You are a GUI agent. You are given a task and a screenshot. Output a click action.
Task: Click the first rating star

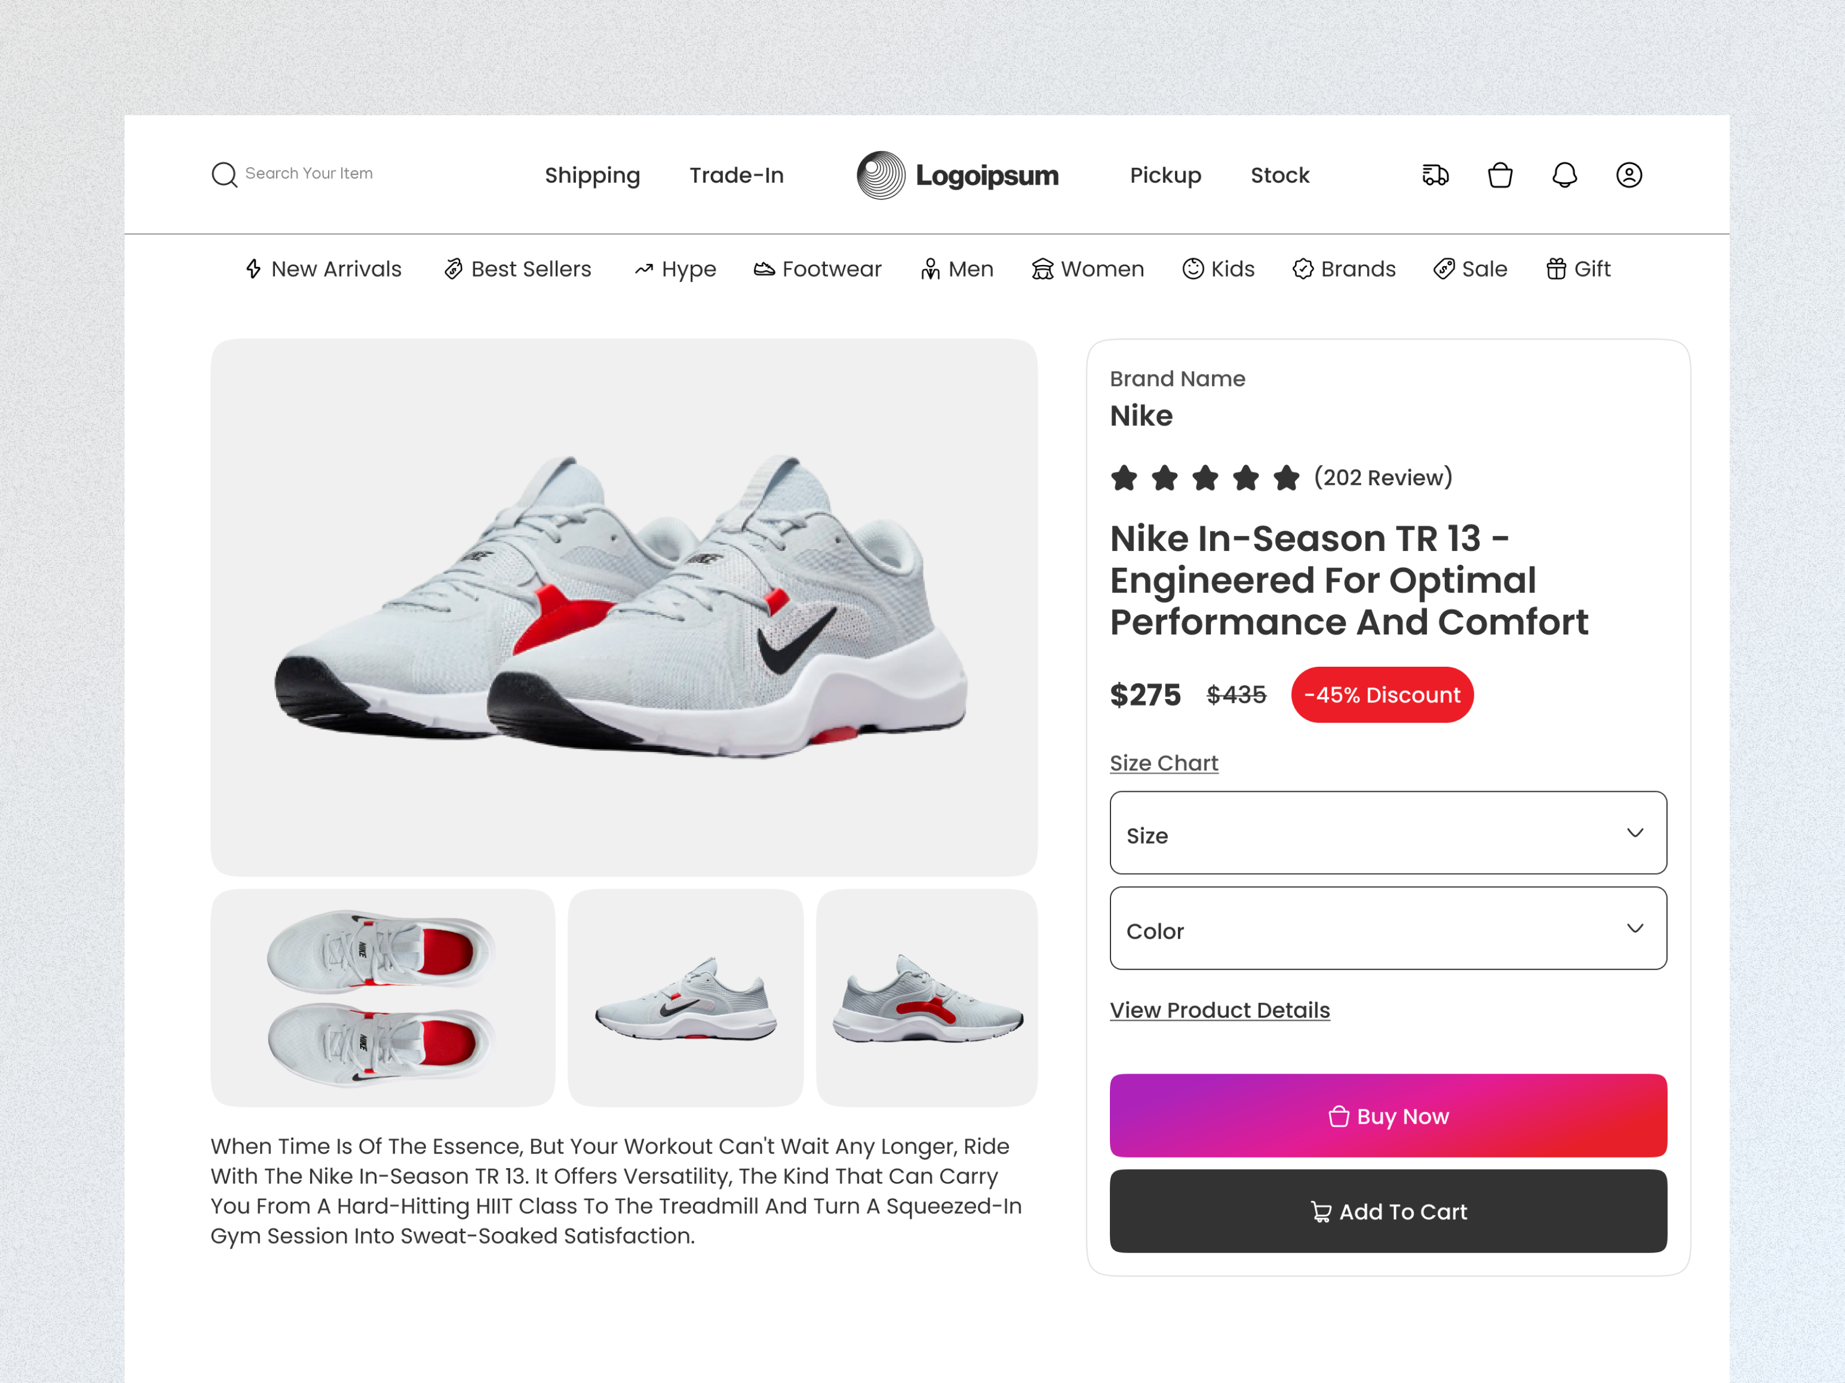pos(1124,478)
